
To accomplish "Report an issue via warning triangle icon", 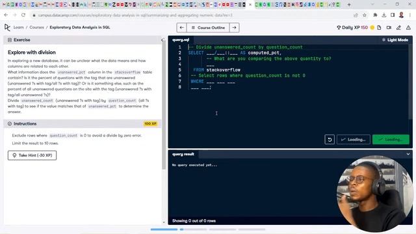I will point(408,27).
